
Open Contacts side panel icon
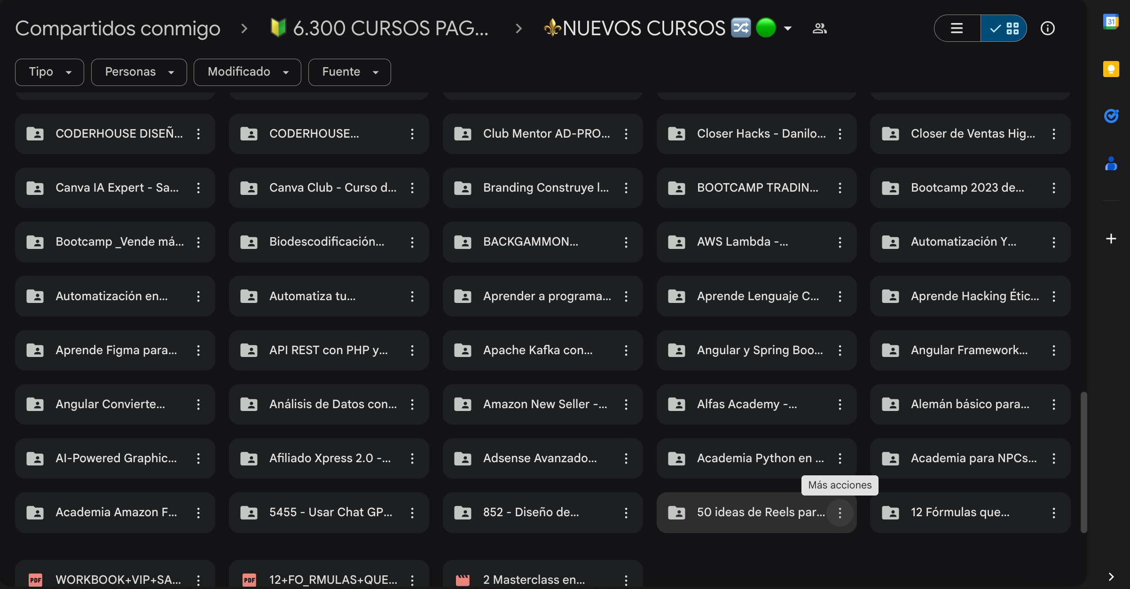pos(1111,163)
